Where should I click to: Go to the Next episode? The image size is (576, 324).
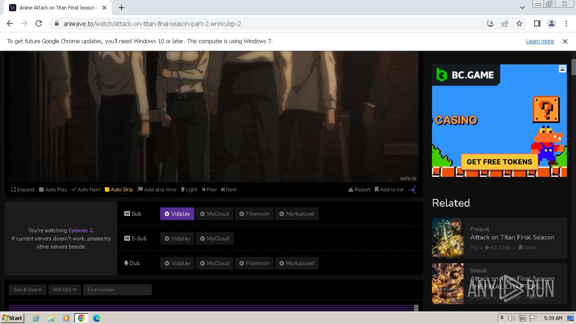click(x=229, y=189)
